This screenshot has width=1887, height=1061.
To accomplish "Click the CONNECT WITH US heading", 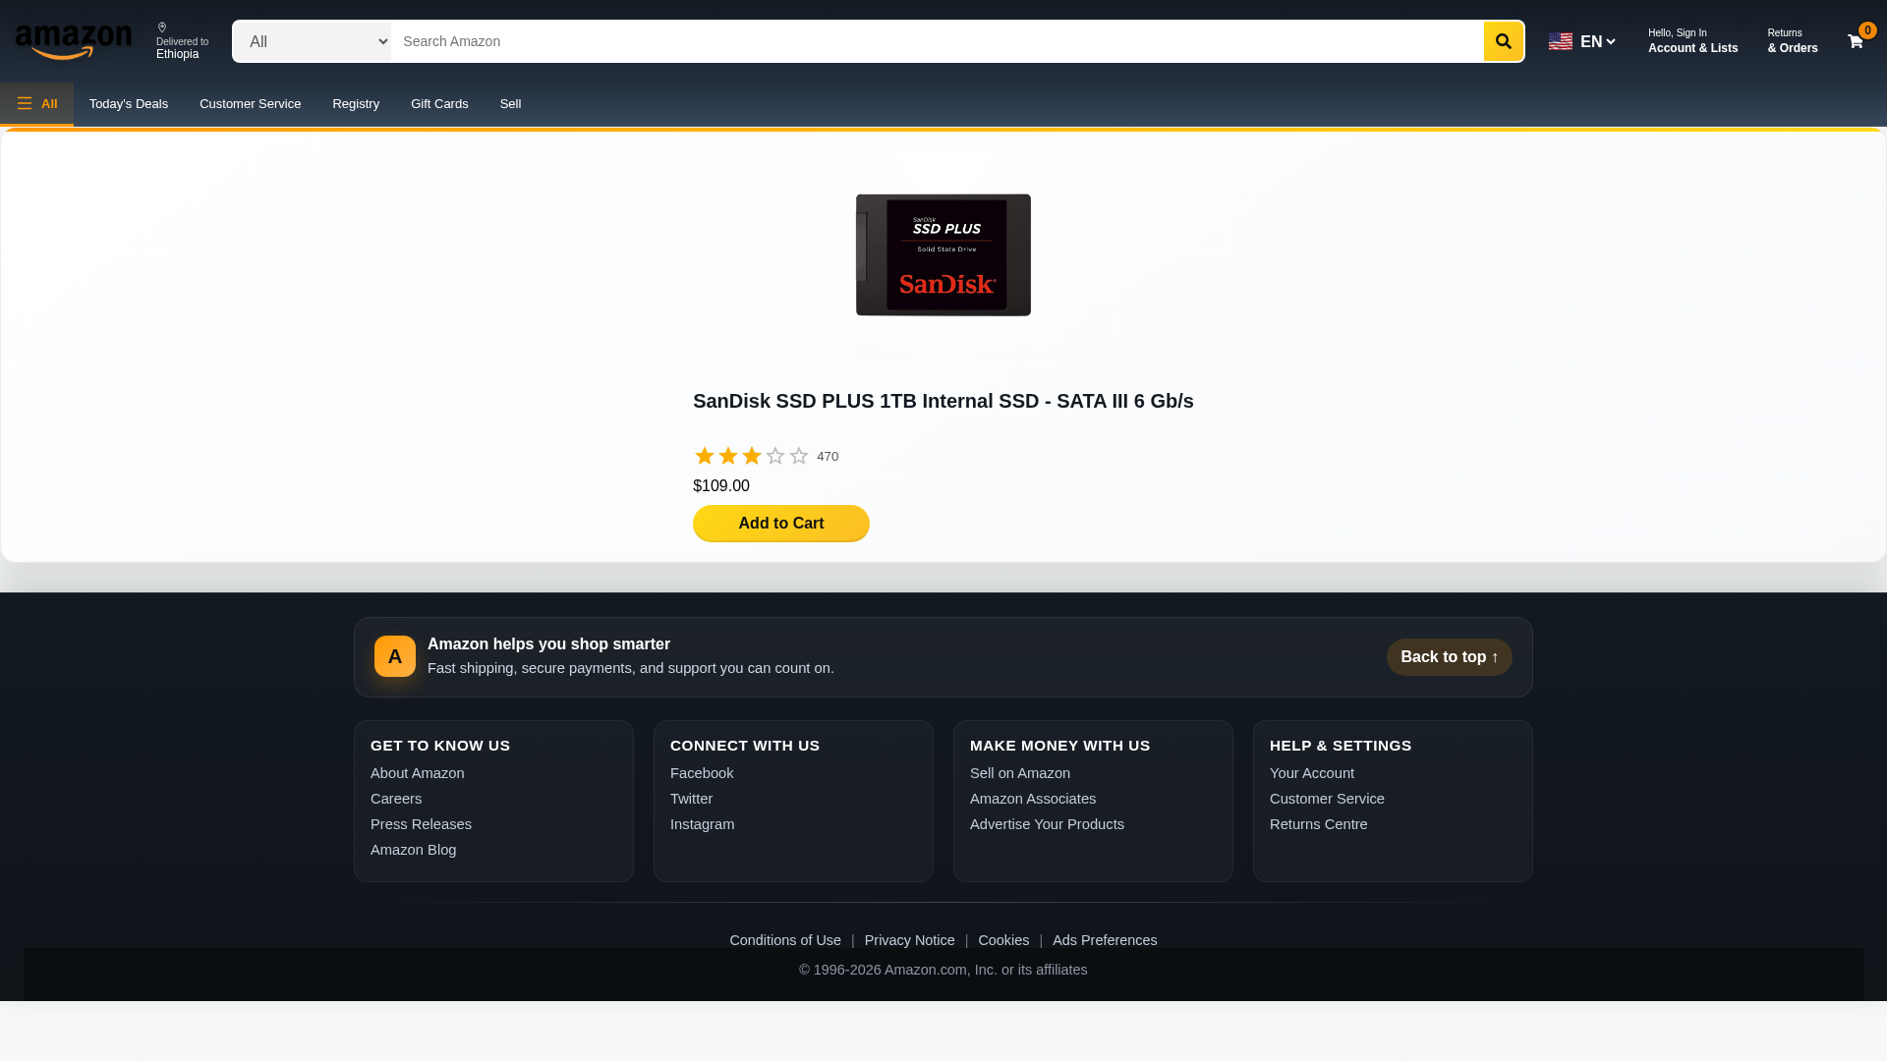I will point(745,746).
